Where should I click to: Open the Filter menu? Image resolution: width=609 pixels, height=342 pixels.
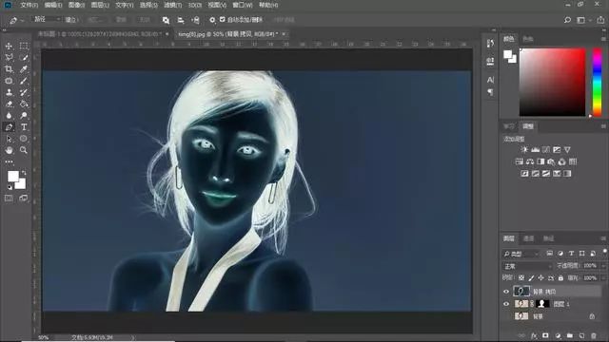tap(173, 5)
